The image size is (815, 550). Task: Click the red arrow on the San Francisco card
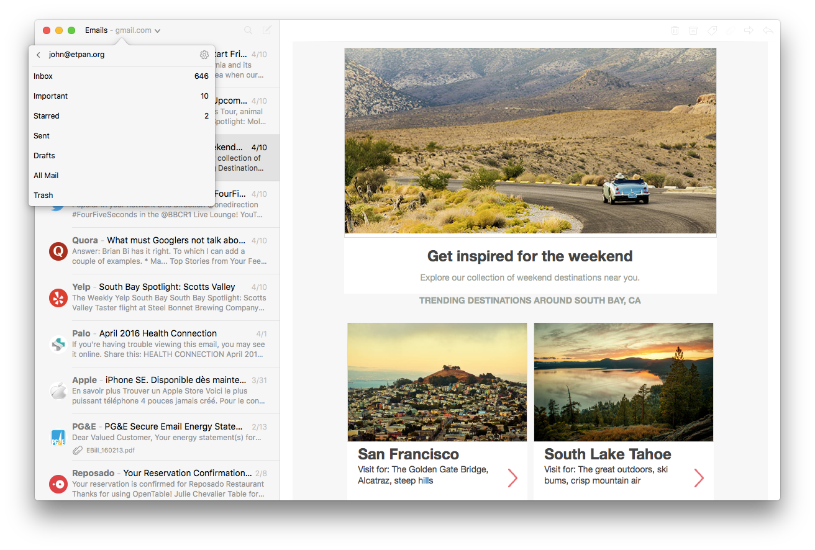[x=512, y=477]
